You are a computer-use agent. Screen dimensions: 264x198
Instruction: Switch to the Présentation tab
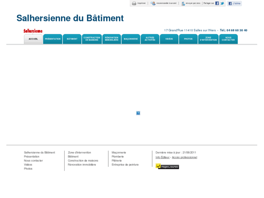click(53, 39)
